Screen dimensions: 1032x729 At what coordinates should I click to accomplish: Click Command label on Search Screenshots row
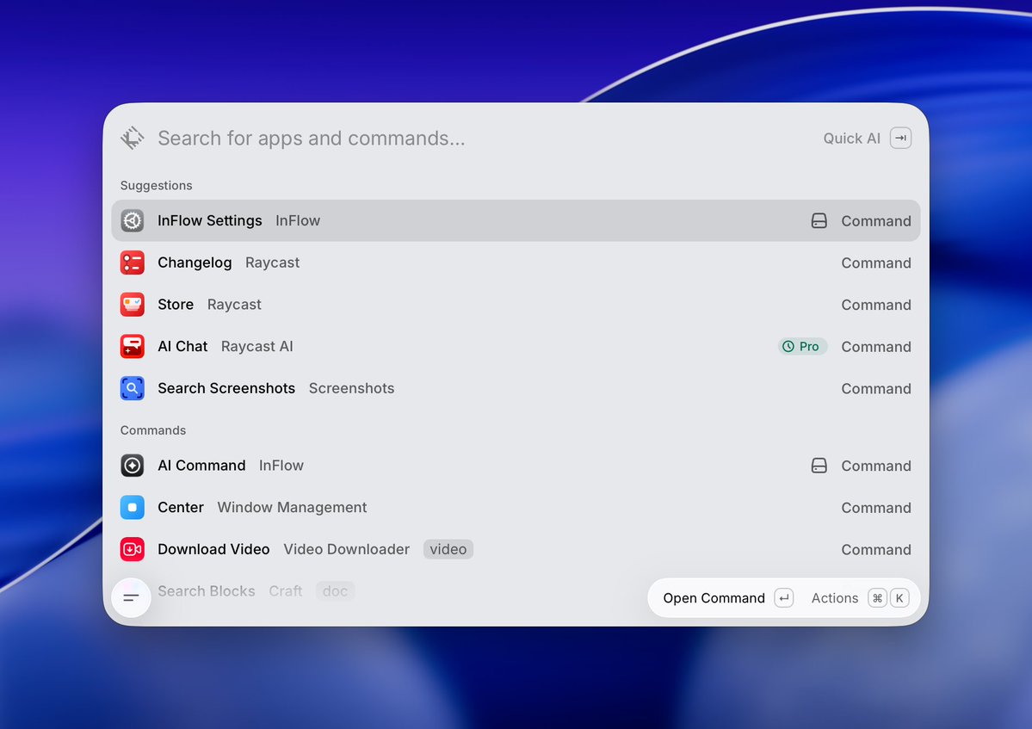tap(876, 388)
